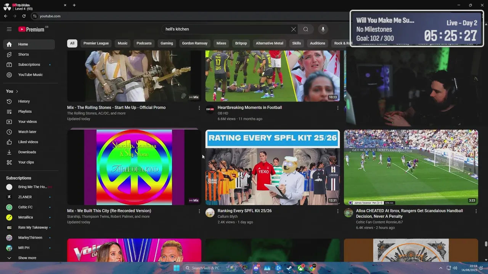488x274 pixels.
Task: Open options for Heartbreaking Moments video
Action: point(337,108)
